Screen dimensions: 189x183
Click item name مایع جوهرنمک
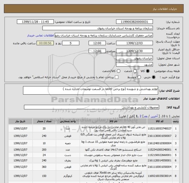click(113, 161)
